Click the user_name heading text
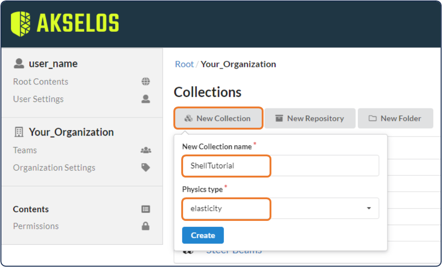The image size is (442, 267). coord(53,64)
